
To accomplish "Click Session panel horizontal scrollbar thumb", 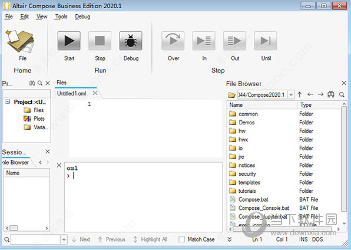I will [14, 228].
